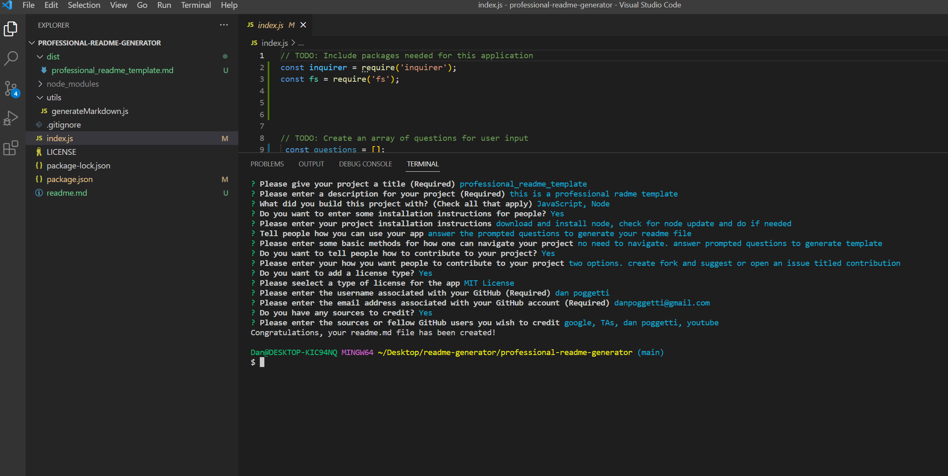Open the Search view in activity bar

tap(11, 59)
